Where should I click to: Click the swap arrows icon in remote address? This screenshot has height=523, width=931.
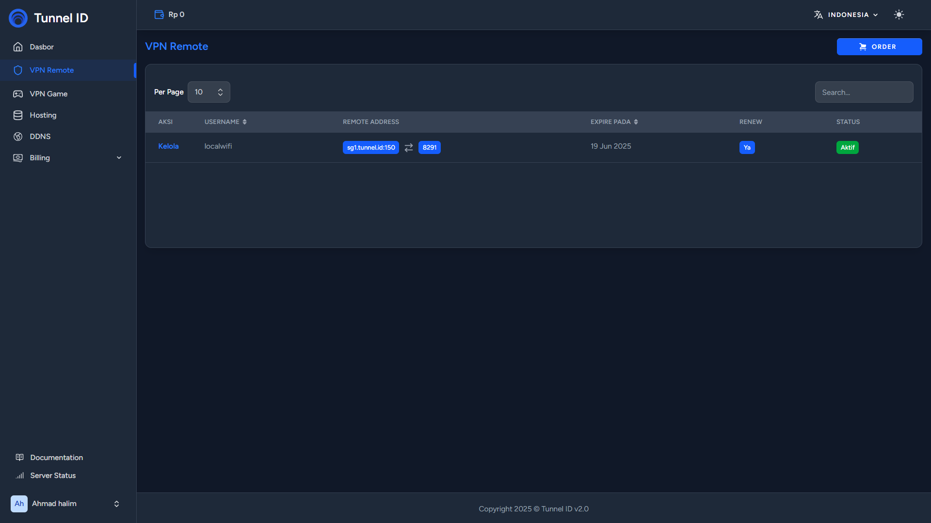click(409, 148)
